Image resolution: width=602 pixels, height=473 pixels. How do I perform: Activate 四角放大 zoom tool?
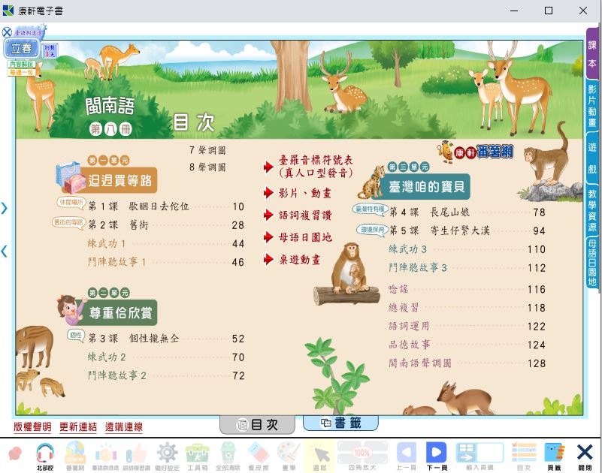pyautogui.click(x=362, y=456)
